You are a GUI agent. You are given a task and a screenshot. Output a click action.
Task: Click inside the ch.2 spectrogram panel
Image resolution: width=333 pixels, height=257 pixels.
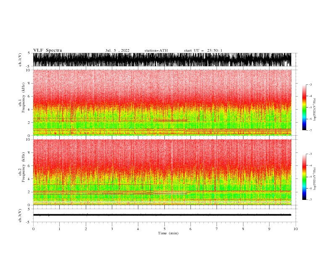click(x=162, y=172)
